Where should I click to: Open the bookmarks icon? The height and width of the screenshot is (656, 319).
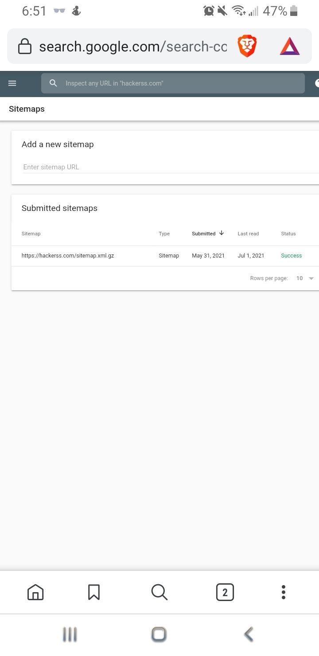pyautogui.click(x=94, y=592)
